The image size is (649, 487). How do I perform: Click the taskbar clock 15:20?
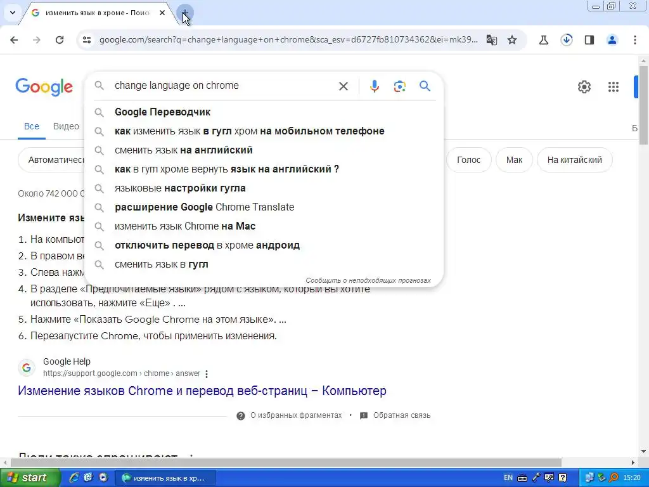(x=632, y=477)
